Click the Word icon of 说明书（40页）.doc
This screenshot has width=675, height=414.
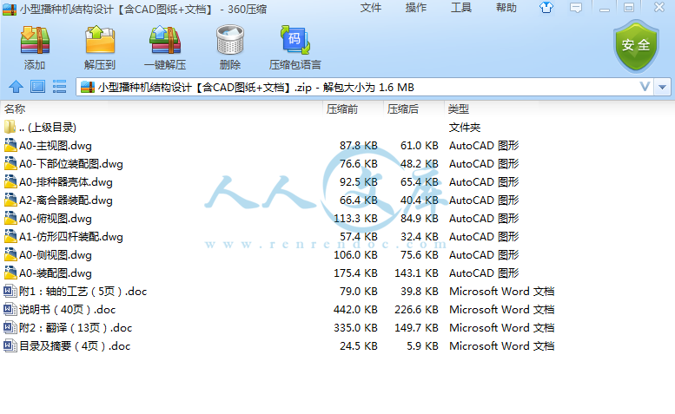tap(10, 309)
